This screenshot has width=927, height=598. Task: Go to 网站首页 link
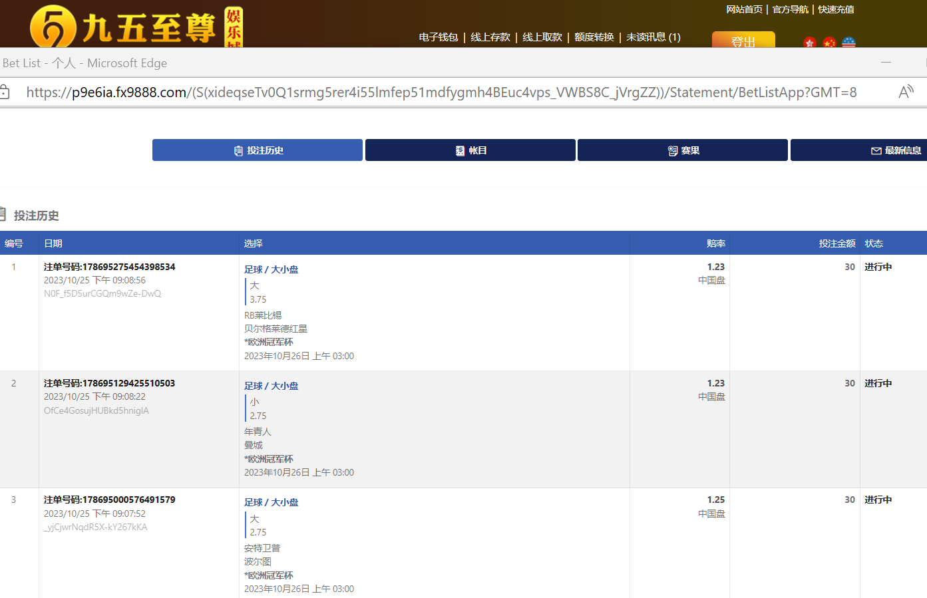point(744,9)
